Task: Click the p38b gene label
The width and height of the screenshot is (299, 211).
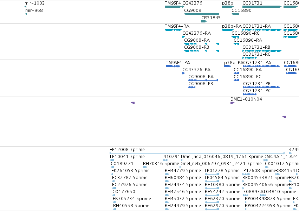Action: [227, 3]
